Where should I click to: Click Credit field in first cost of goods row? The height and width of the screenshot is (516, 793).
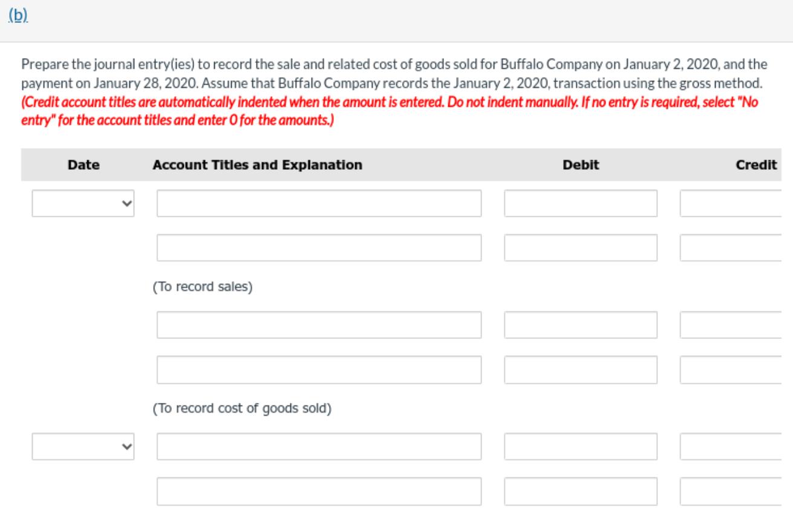[x=735, y=325]
